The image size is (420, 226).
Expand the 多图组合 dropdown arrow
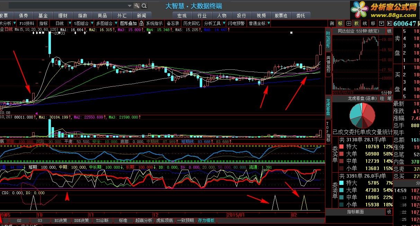[115, 23]
